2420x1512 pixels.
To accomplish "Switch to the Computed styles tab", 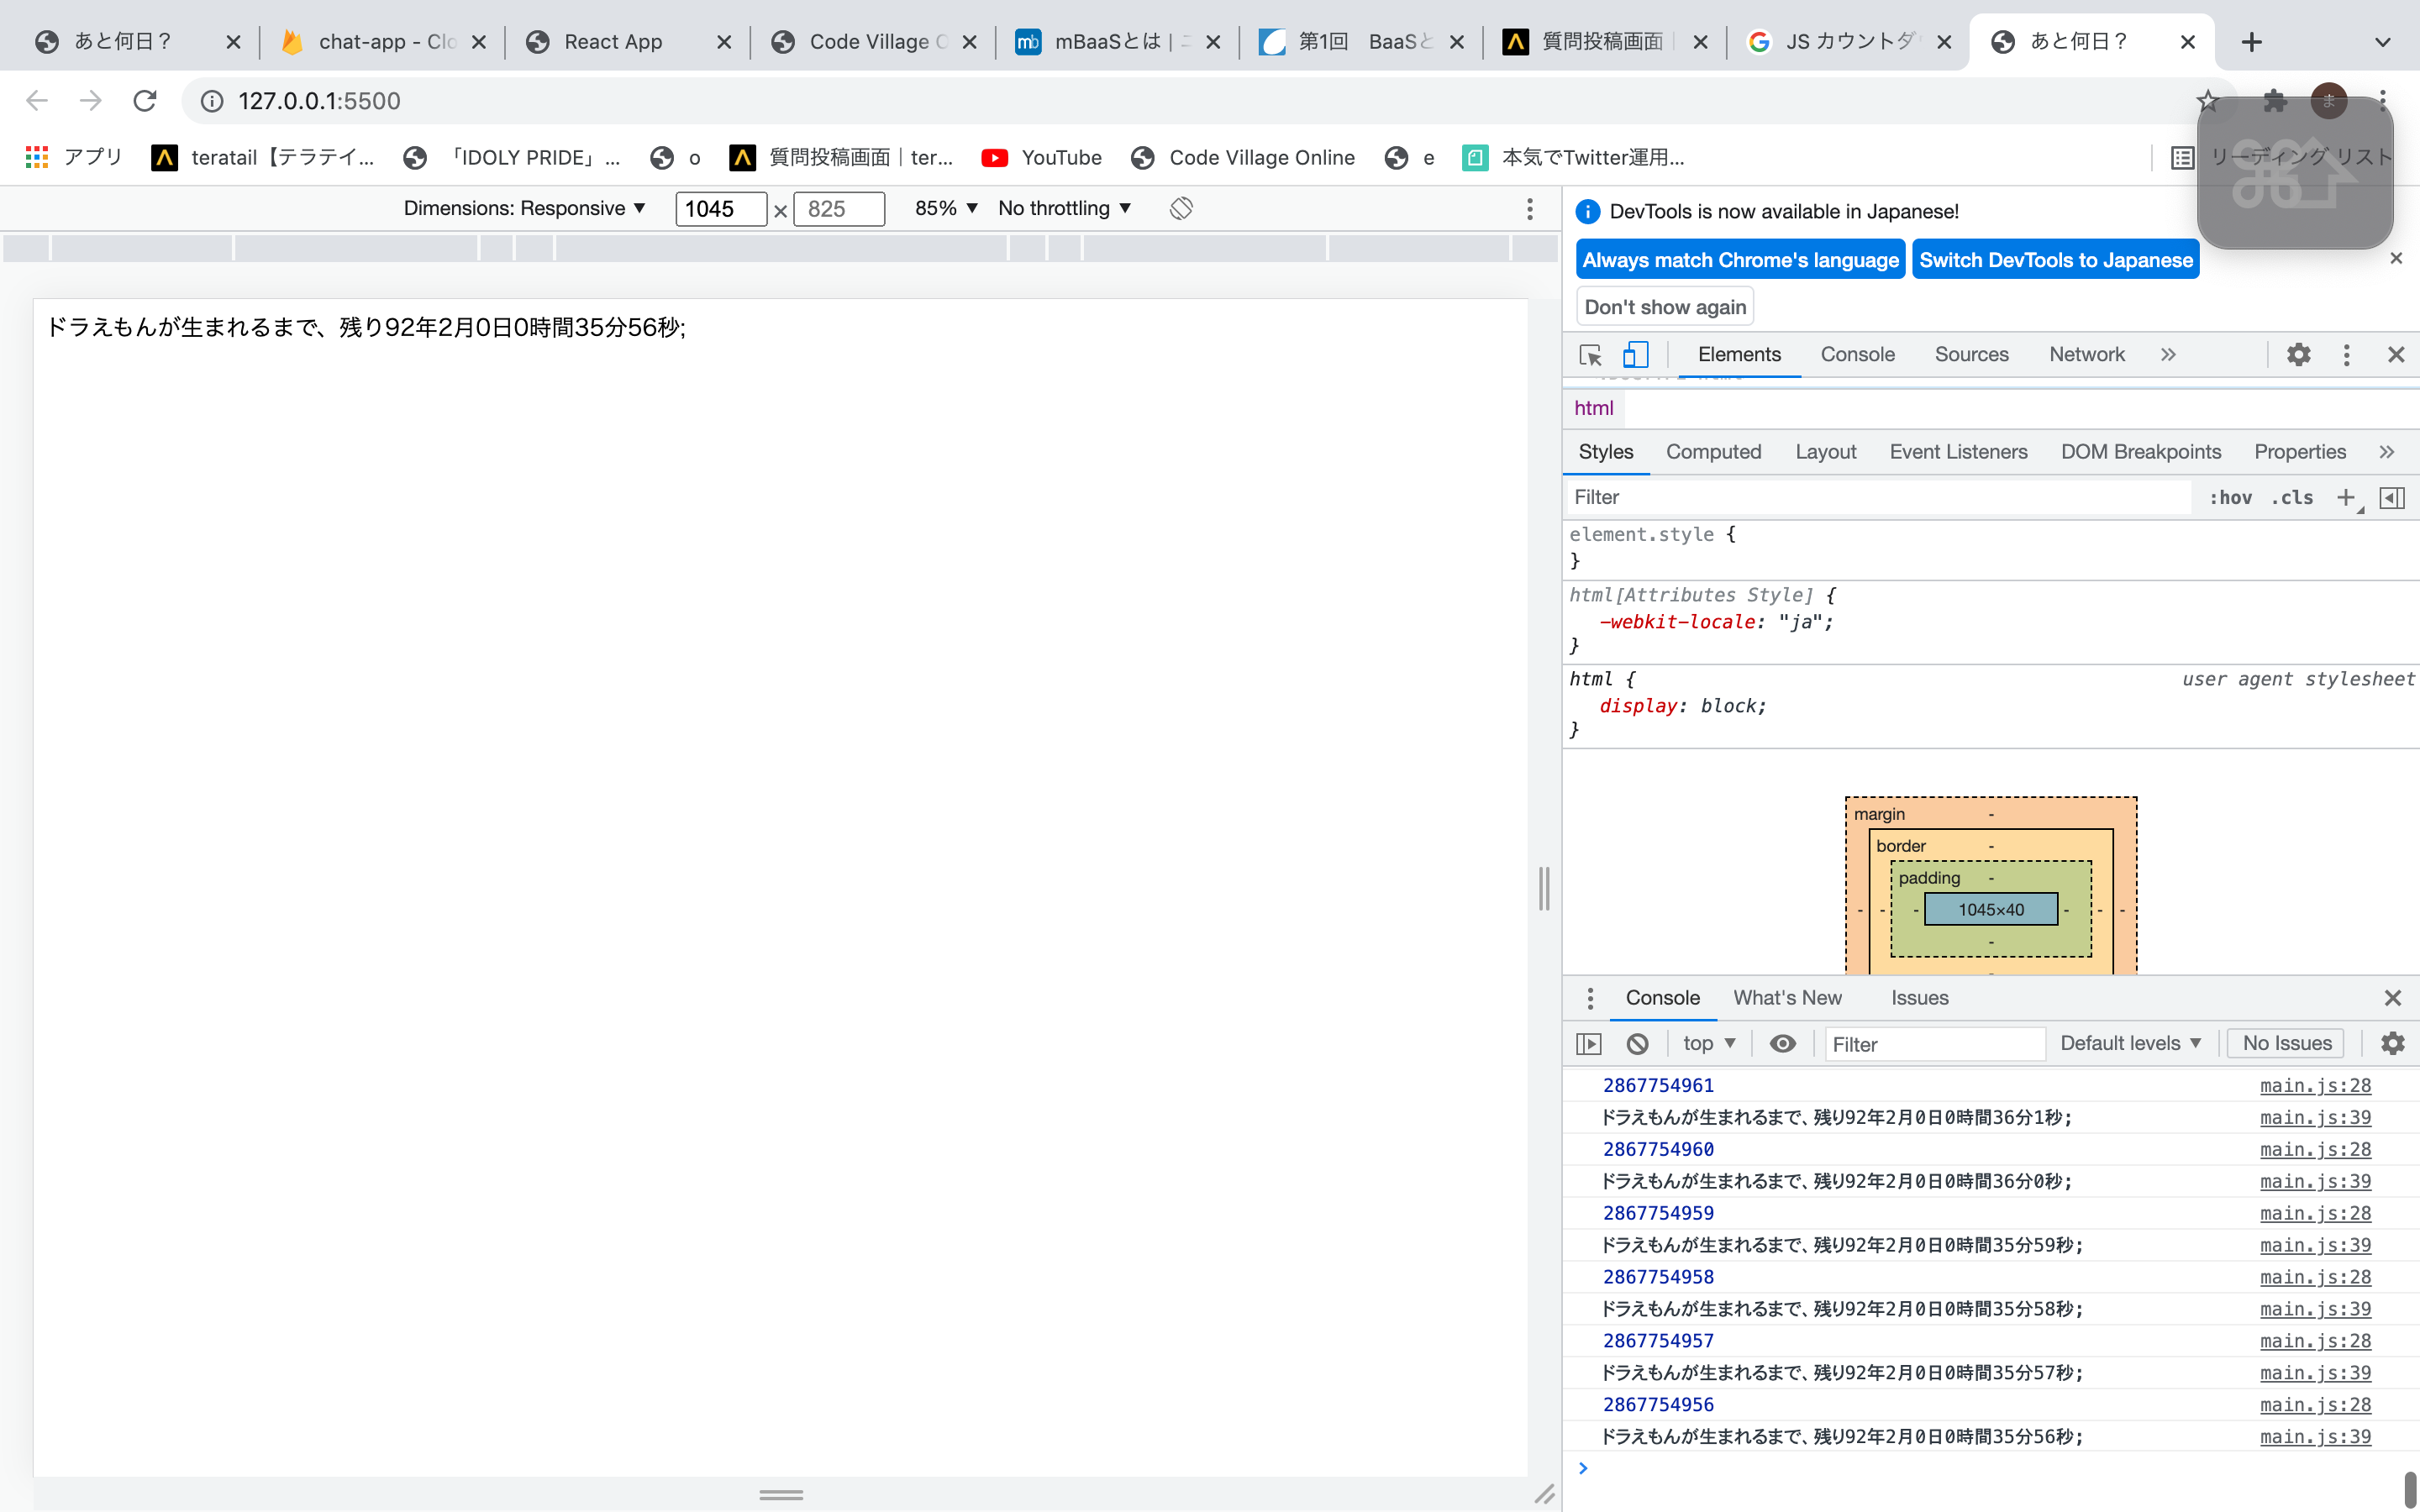I will pyautogui.click(x=1713, y=452).
